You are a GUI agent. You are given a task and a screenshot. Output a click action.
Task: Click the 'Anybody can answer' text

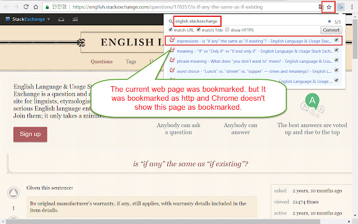241,129
